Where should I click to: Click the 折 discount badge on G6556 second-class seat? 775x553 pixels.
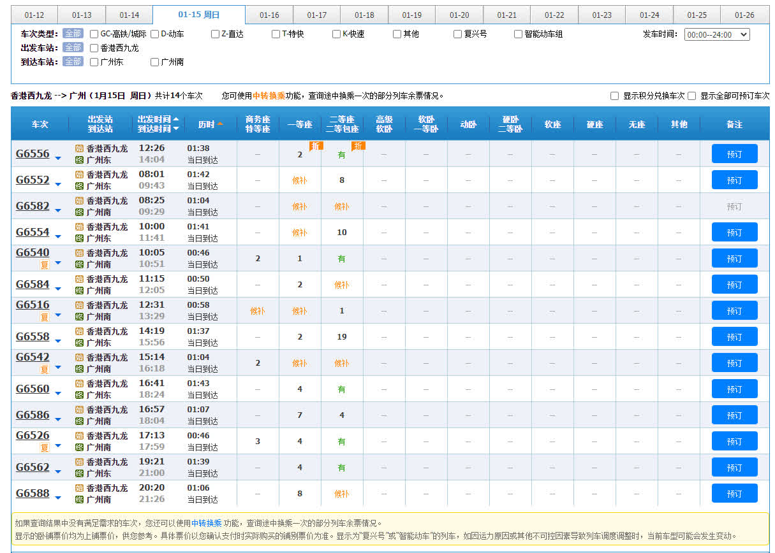[x=358, y=146]
